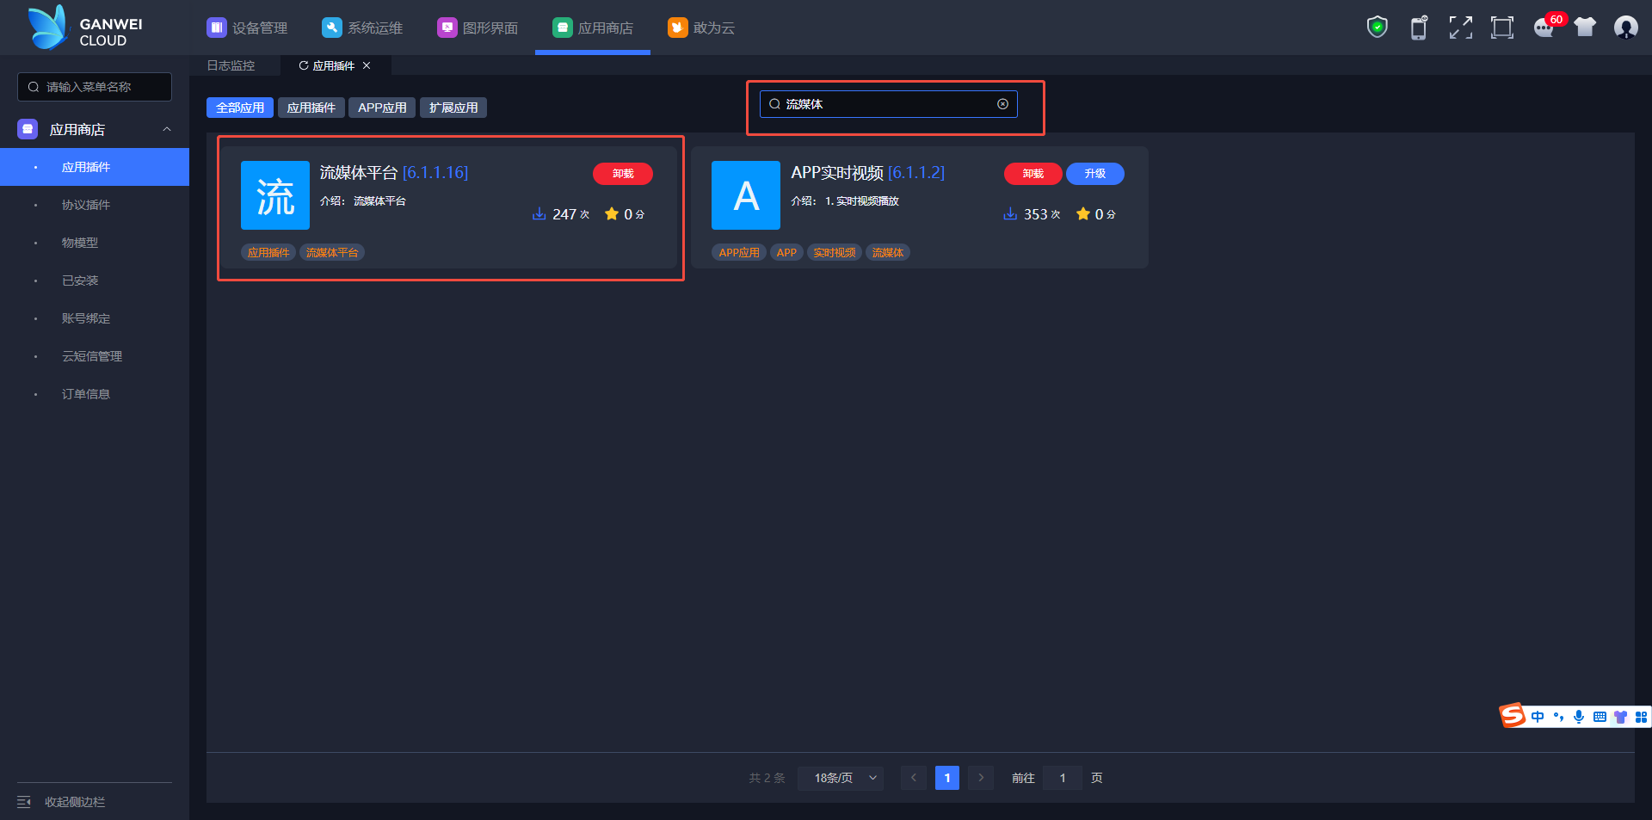Go to the next page arrow
1652x820 pixels.
click(981, 778)
